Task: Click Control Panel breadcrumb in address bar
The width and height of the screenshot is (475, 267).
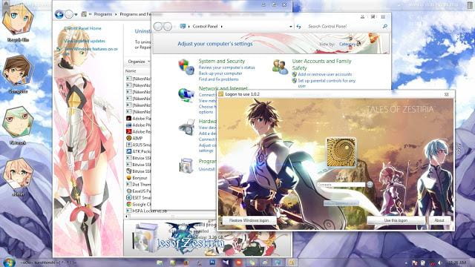Action: coord(205,27)
